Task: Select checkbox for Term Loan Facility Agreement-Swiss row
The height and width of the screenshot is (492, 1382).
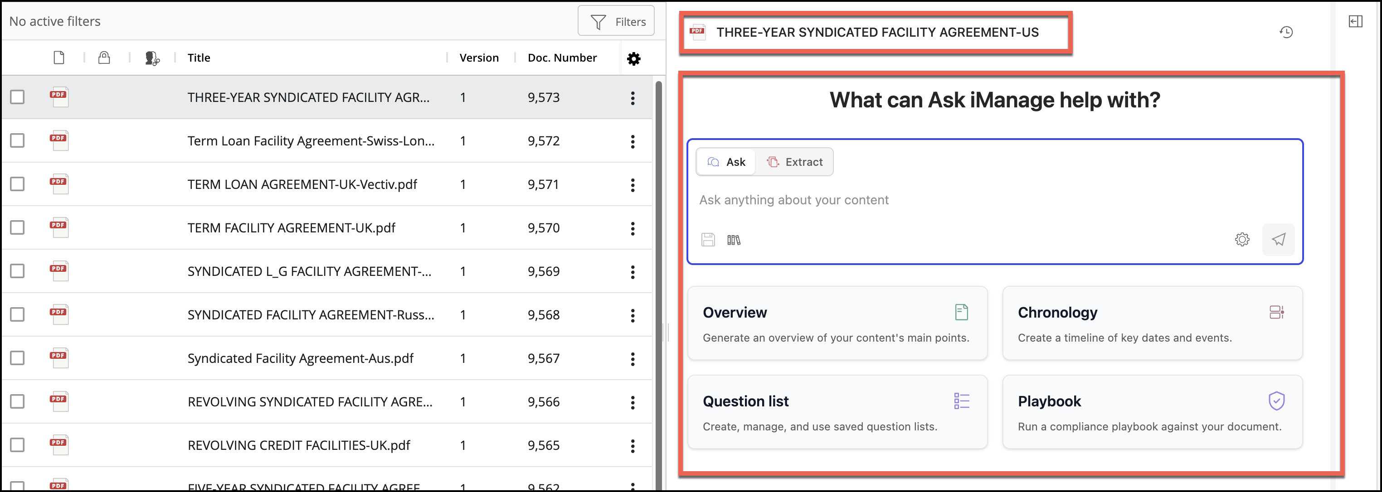Action: click(18, 140)
